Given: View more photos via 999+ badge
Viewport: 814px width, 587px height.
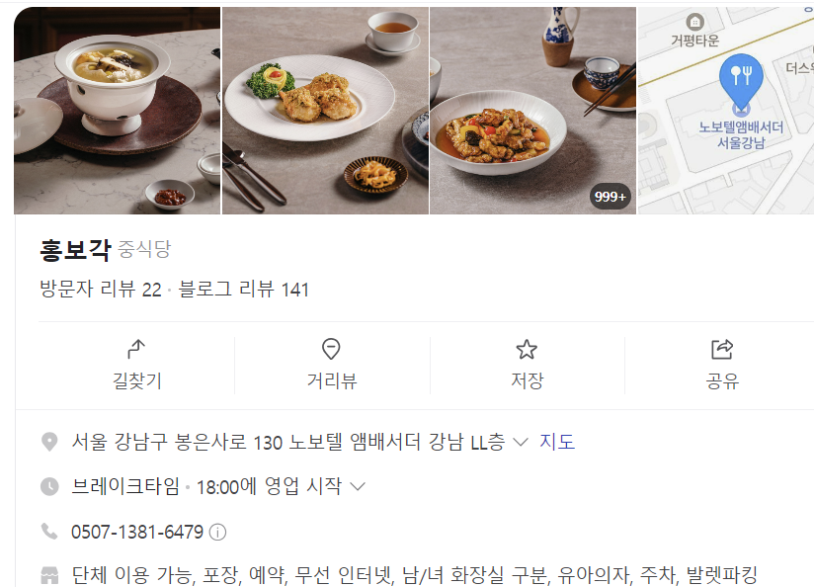Looking at the screenshot, I should [610, 197].
